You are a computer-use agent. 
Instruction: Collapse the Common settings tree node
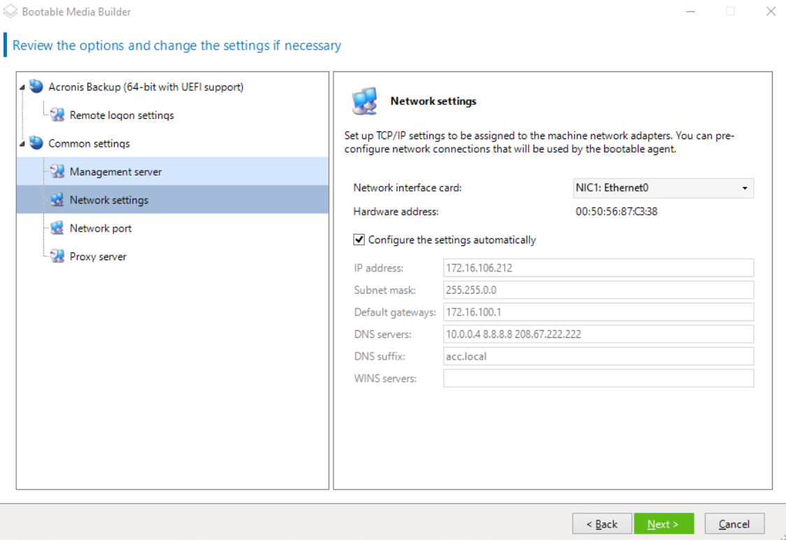pos(22,144)
